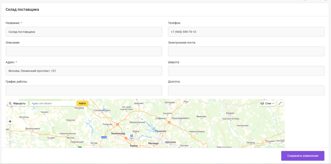Click the map zoom in plus button

[x=10, y=121]
